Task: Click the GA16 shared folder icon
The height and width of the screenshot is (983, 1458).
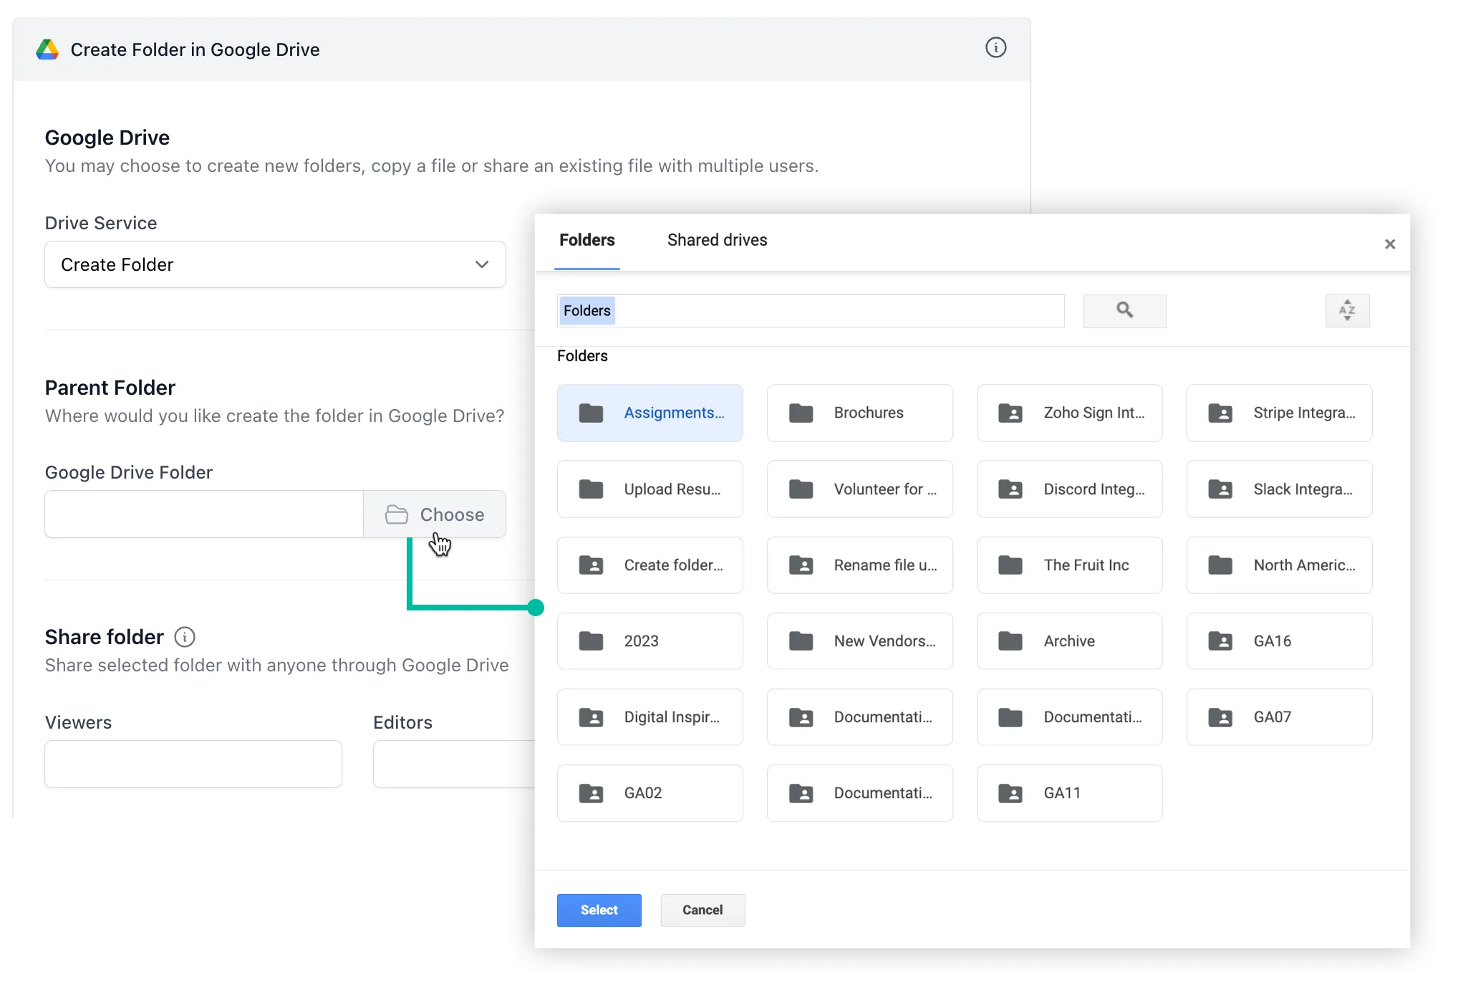Action: coord(1220,641)
